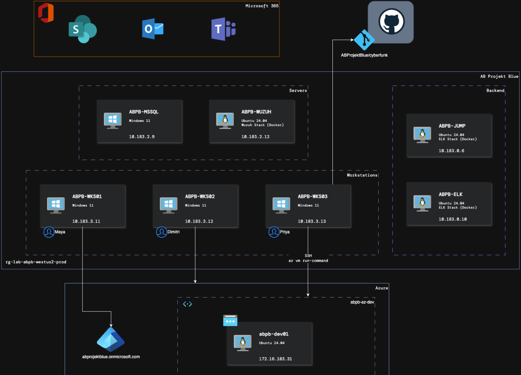Click the Office logo icon
The width and height of the screenshot is (521, 375).
click(46, 13)
